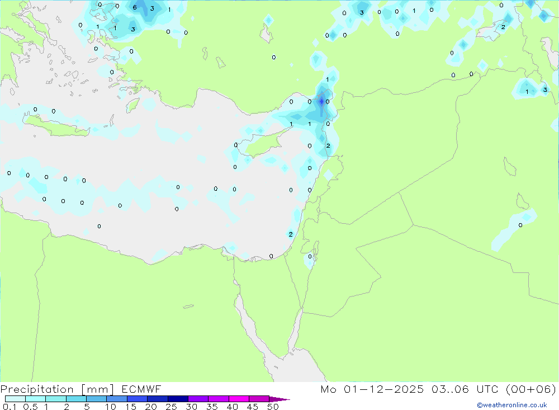Click the legend scale label '10'

(111, 407)
